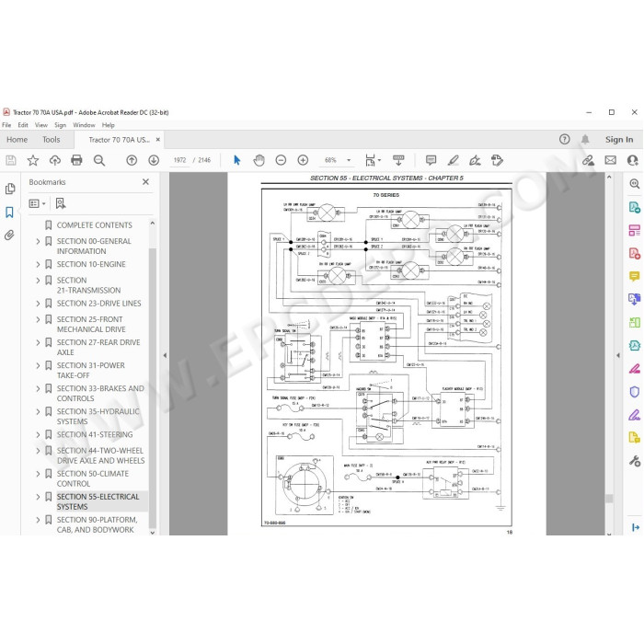Choose the Selection arrow tool

(237, 160)
